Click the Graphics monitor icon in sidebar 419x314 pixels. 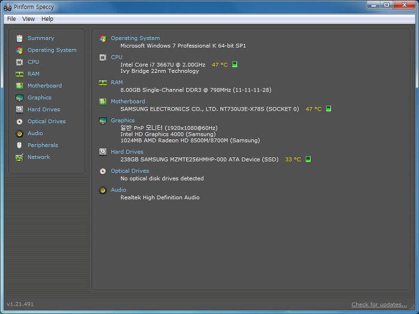click(19, 97)
